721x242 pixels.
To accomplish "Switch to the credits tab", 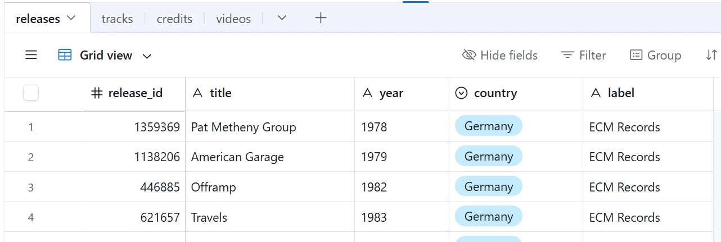I will click(x=174, y=19).
